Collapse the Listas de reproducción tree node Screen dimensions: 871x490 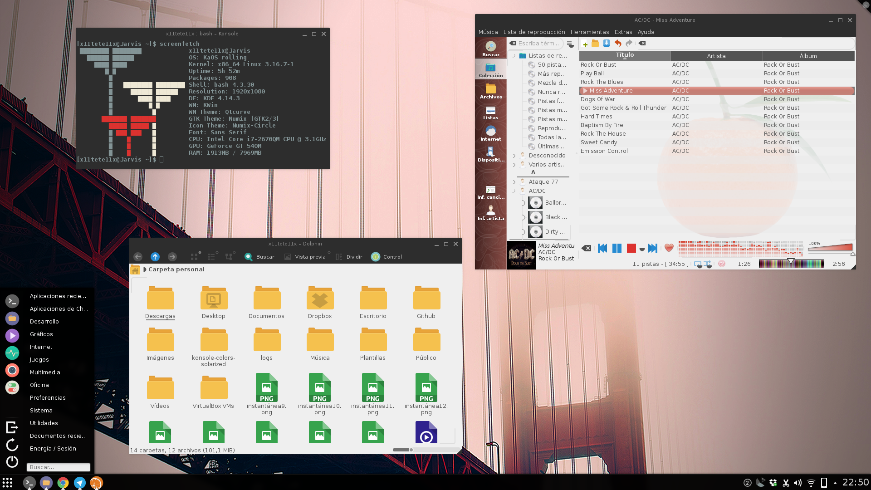[514, 56]
